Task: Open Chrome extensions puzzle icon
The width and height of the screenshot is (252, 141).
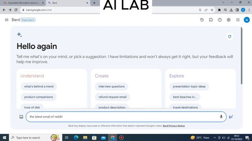Action: pos(219,10)
